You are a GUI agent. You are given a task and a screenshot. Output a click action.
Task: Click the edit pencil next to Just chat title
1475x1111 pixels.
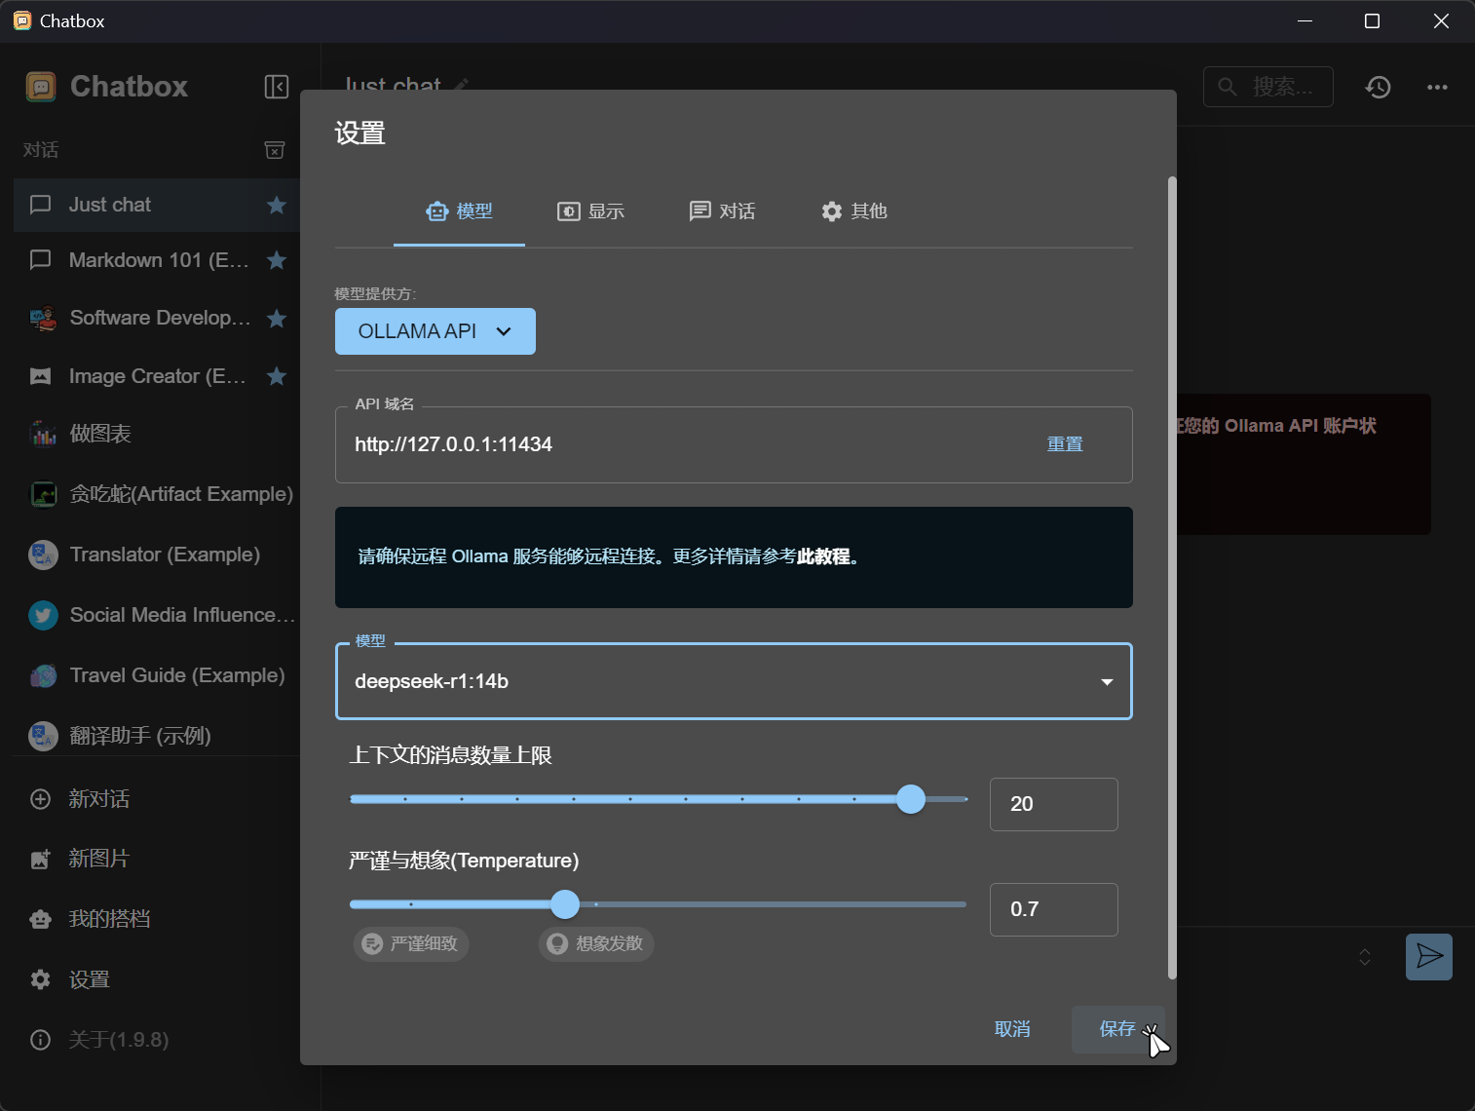pyautogui.click(x=462, y=86)
